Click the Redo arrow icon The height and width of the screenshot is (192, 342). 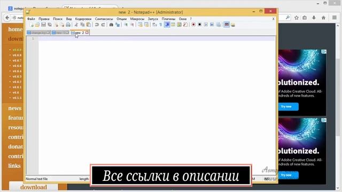pos(103,25)
